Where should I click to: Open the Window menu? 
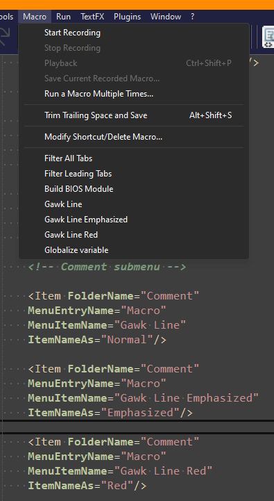[x=166, y=16]
